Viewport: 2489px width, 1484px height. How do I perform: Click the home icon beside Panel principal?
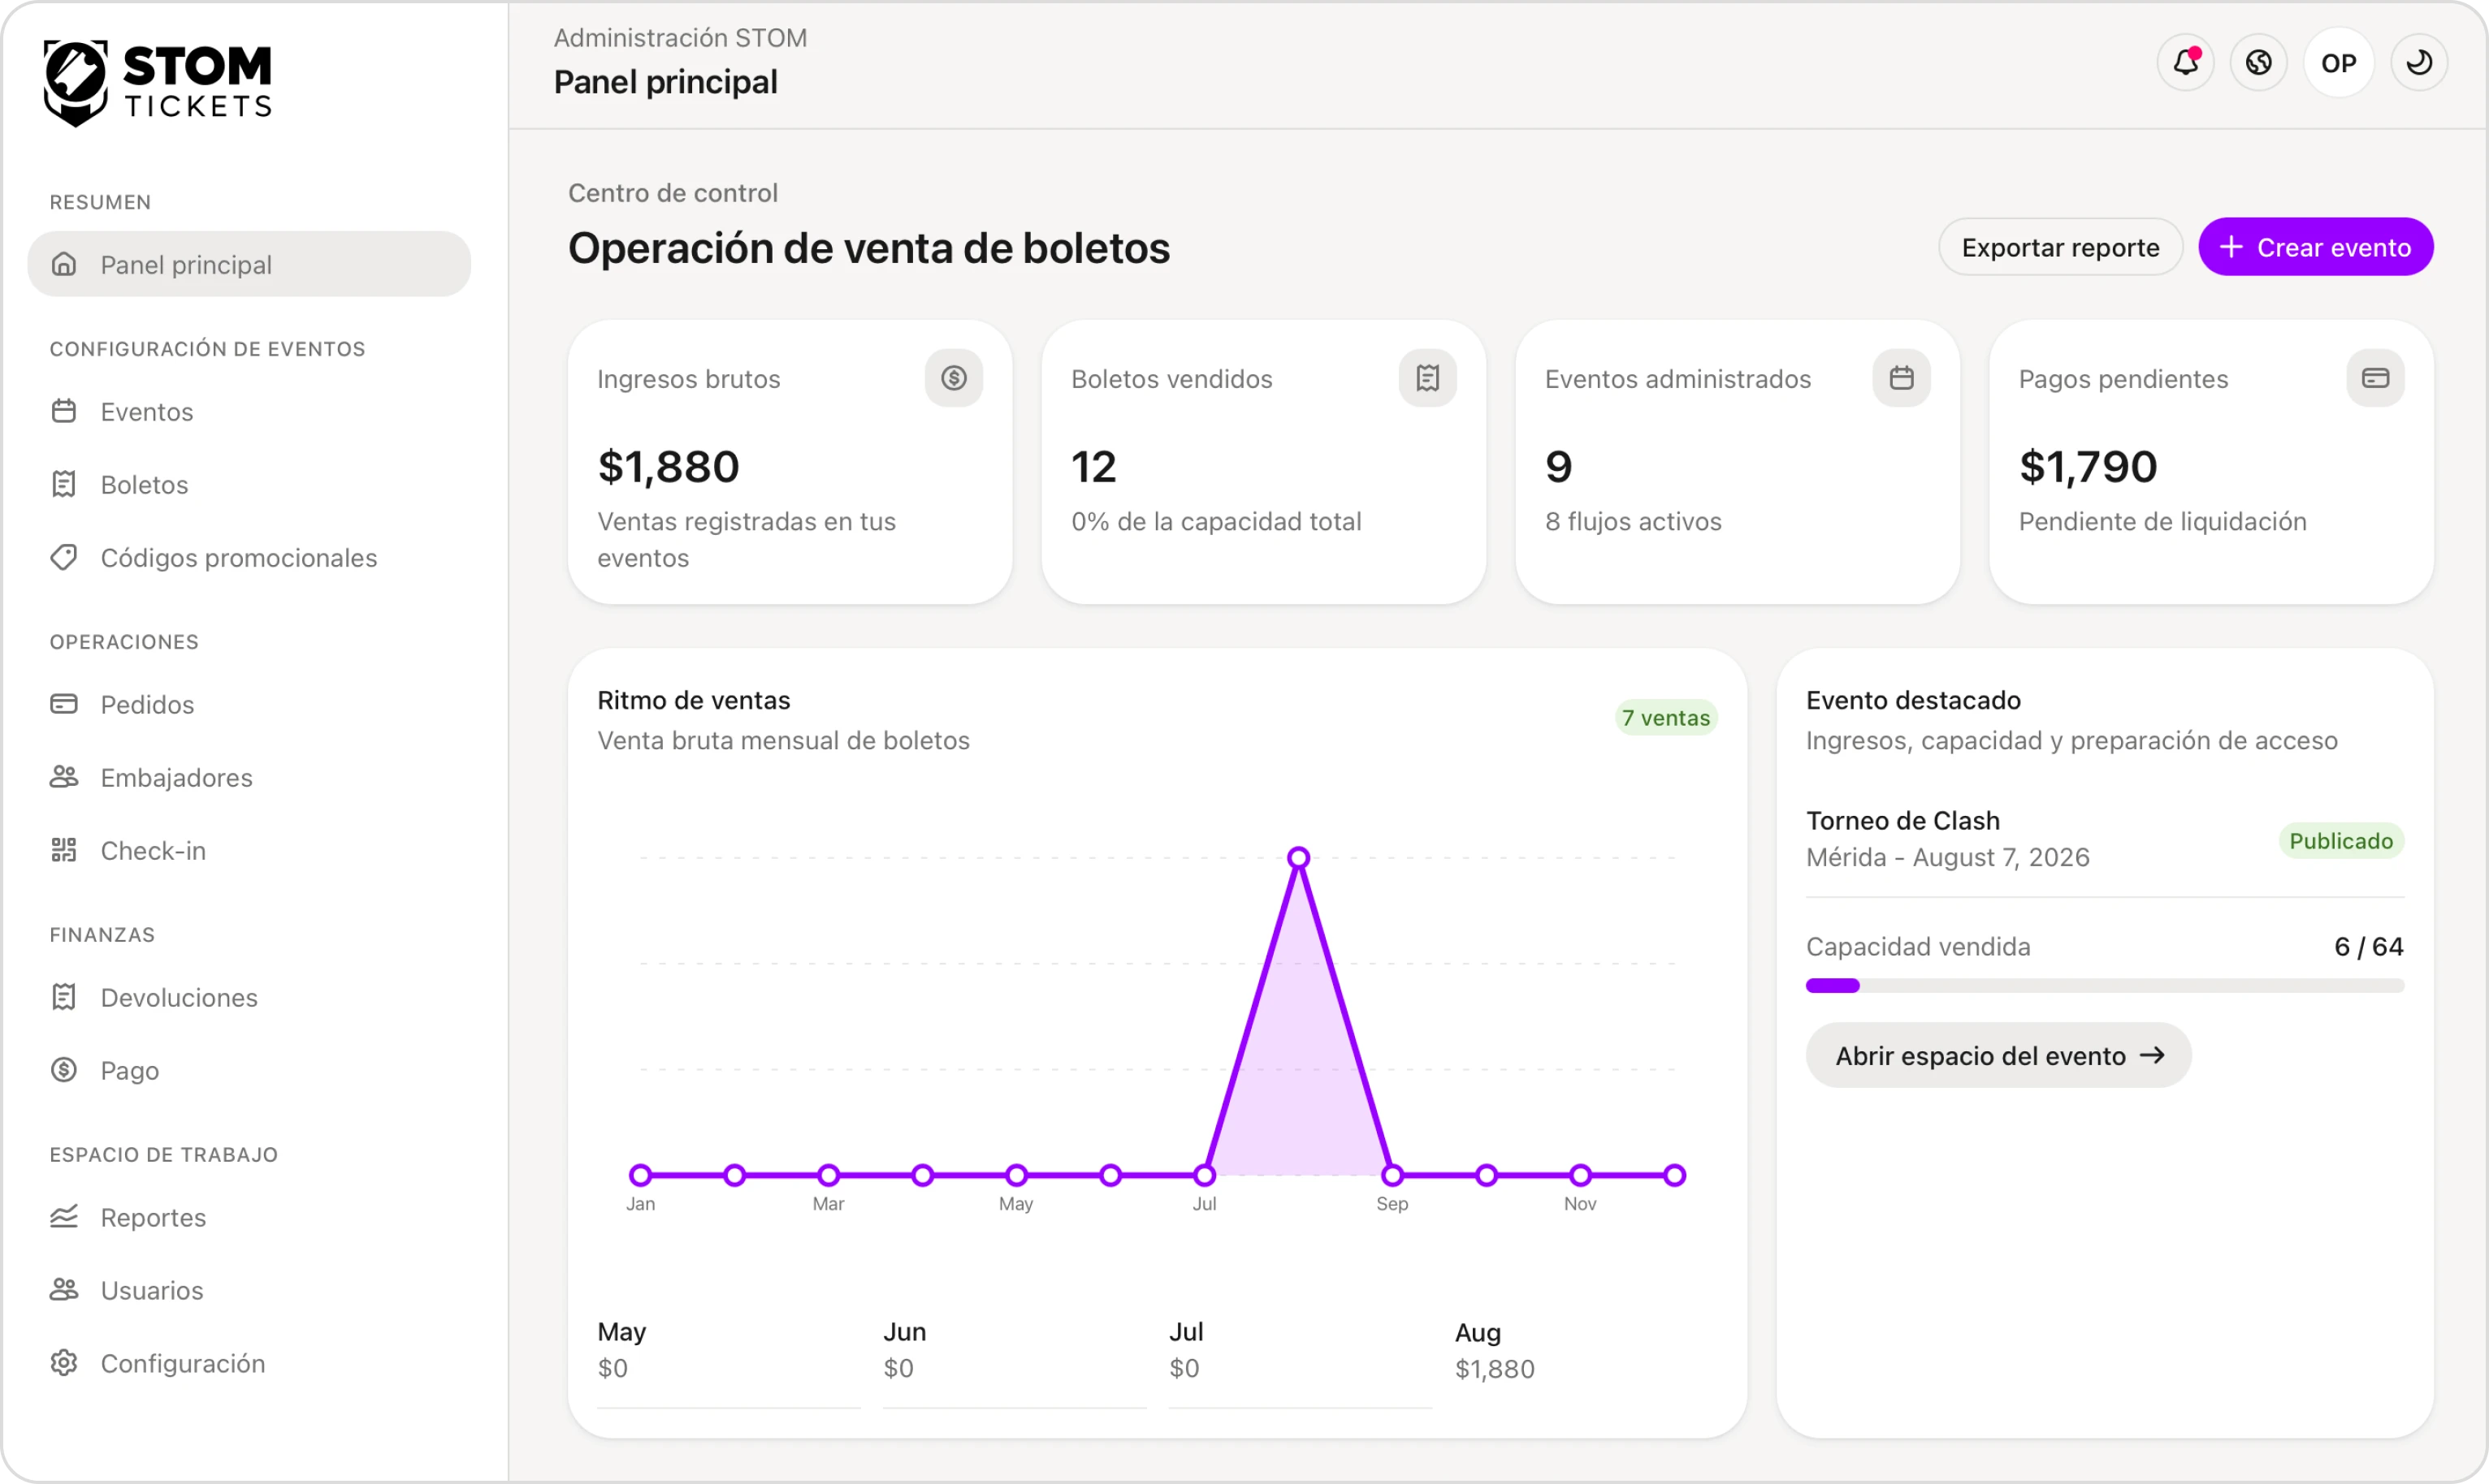64,264
